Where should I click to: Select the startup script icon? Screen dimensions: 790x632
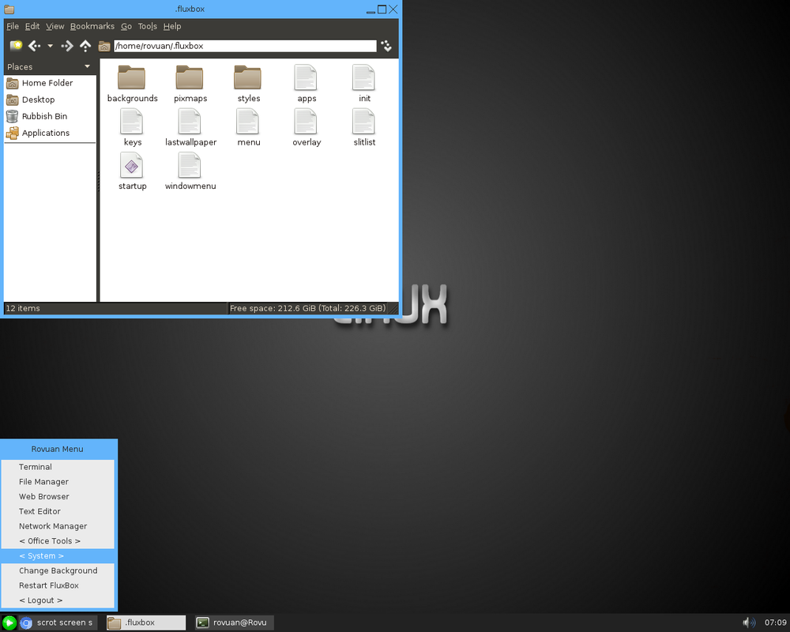pos(131,165)
